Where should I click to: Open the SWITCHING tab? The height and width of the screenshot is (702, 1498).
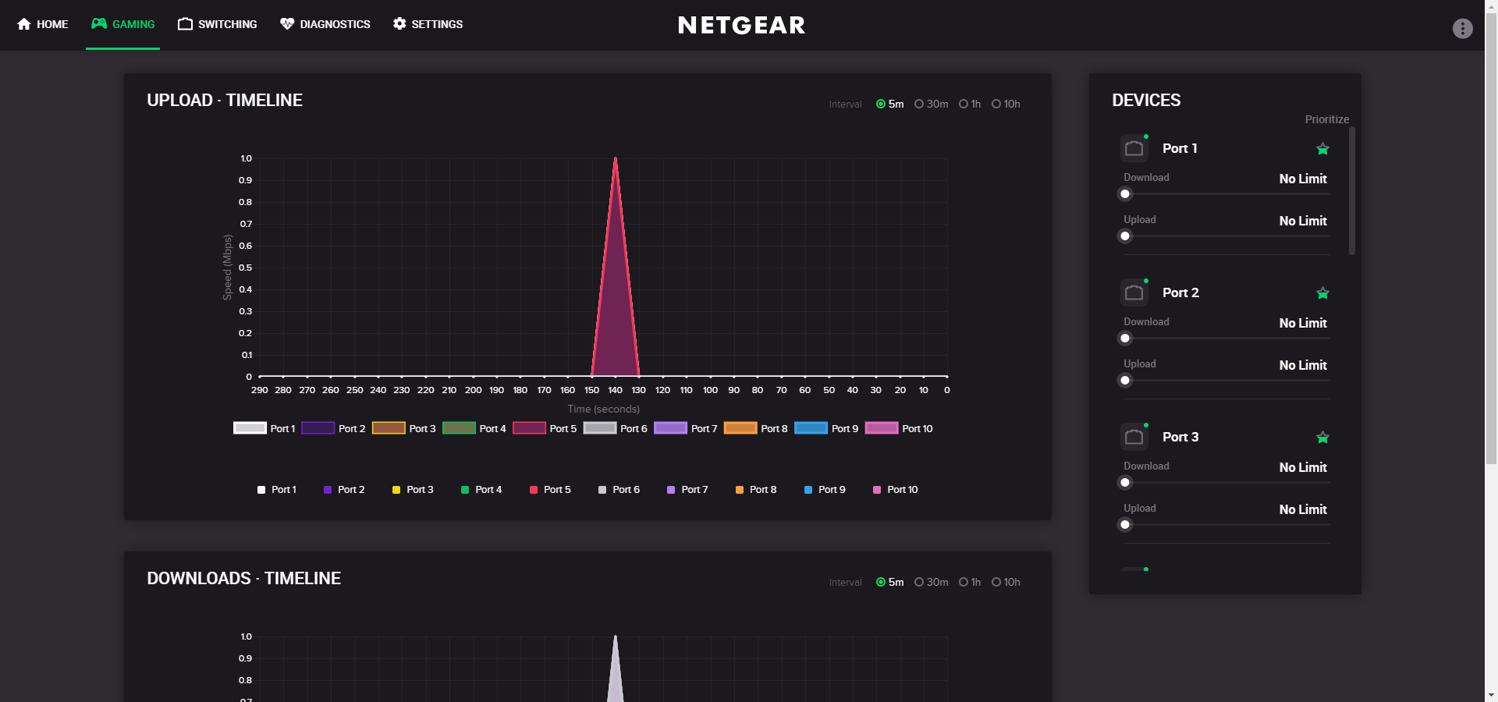pyautogui.click(x=217, y=24)
